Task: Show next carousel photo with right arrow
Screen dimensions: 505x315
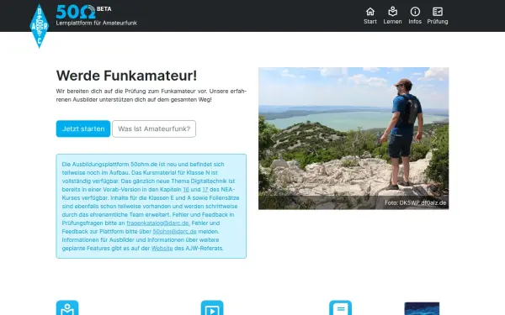Action: click(x=434, y=139)
